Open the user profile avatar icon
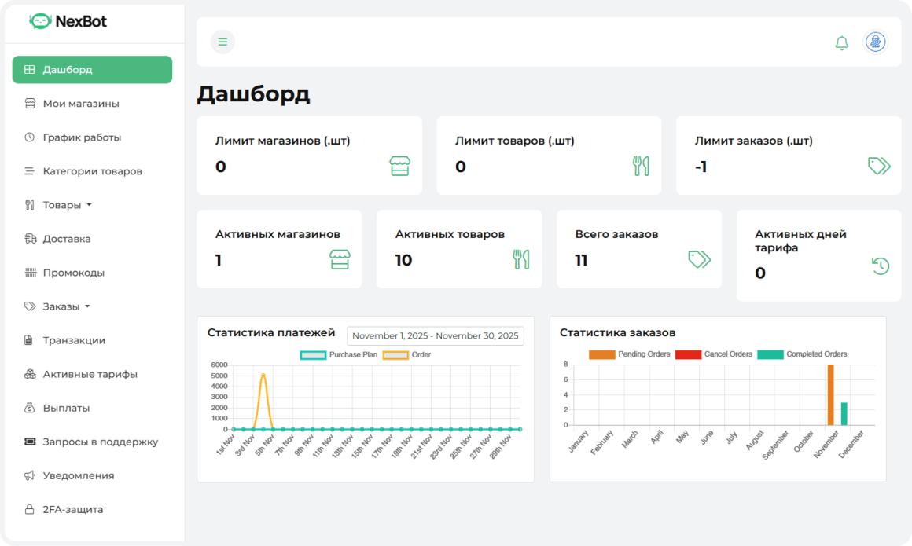The height and width of the screenshot is (546, 912). 873,42
